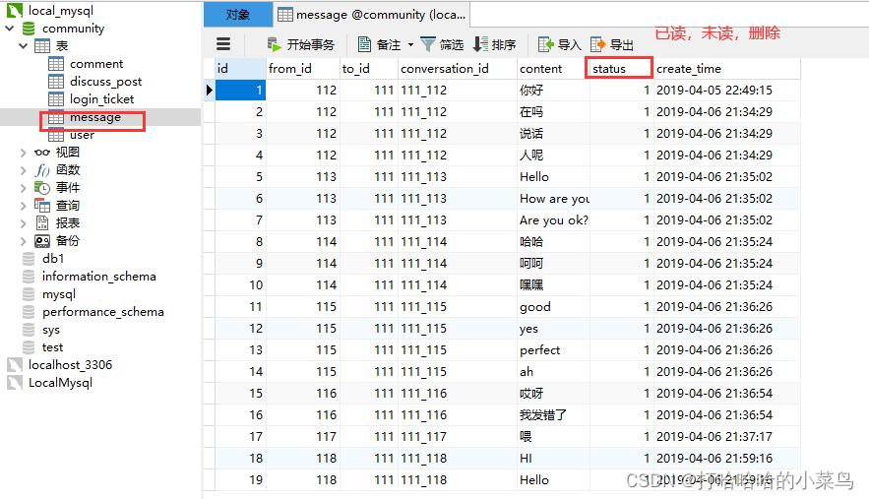
Task: Click the 筛选 filter funnel icon
Action: [428, 44]
